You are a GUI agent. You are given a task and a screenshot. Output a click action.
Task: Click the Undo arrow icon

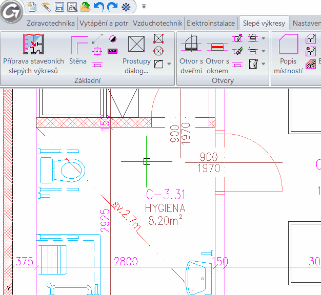(99, 7)
